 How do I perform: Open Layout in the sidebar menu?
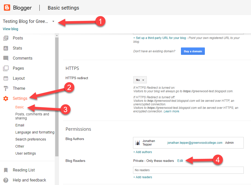pyautogui.click(x=19, y=78)
